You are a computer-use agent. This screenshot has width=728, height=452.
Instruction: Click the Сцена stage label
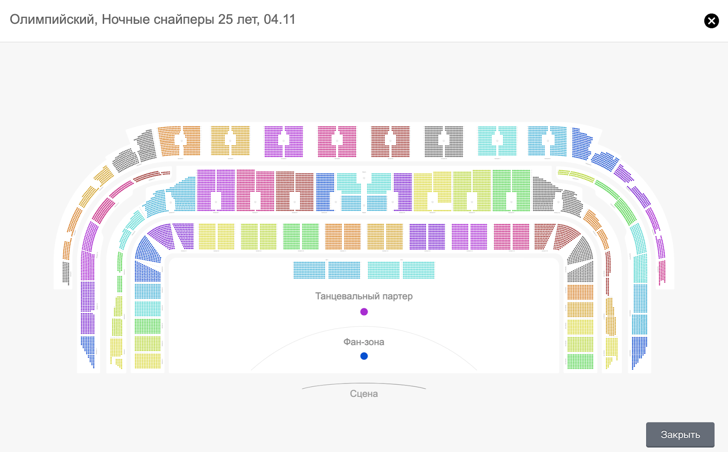tap(364, 394)
